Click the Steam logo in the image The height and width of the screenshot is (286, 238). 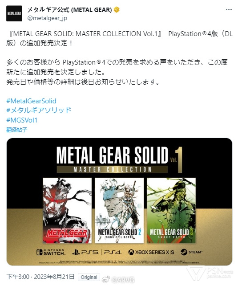[191, 252]
